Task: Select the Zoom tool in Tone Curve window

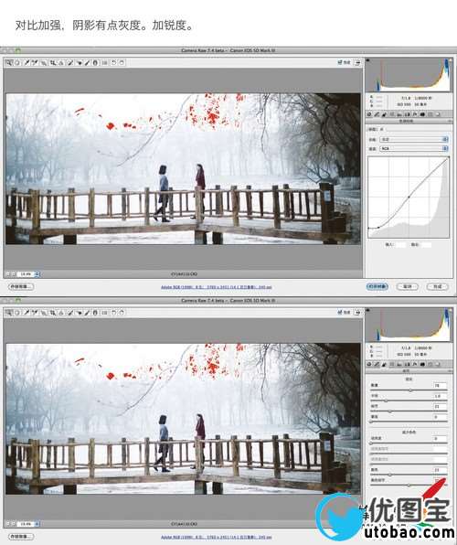Action: [9, 62]
